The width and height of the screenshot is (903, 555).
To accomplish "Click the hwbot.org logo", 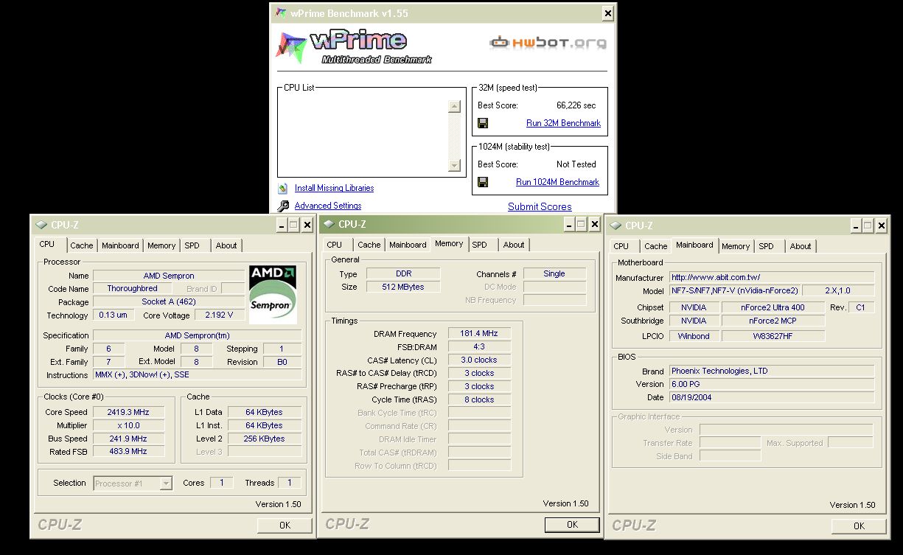I will tap(548, 43).
